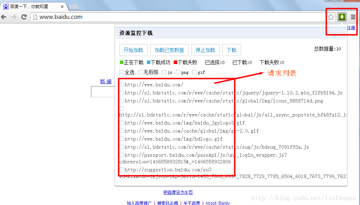Select checkbox for bdlogo.gif URL
360x205 pixels.
pos(121,139)
